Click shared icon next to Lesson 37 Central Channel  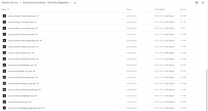click(x=40, y=89)
